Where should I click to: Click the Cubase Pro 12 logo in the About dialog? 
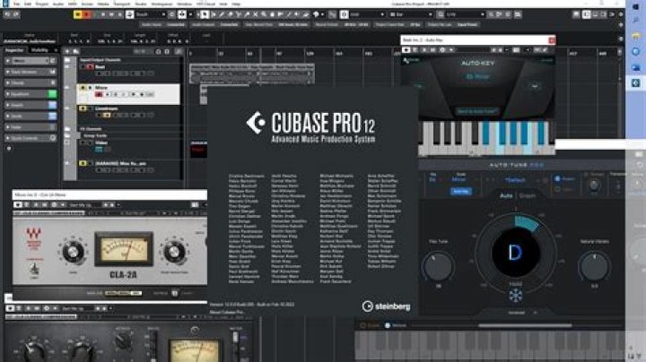coord(311,127)
